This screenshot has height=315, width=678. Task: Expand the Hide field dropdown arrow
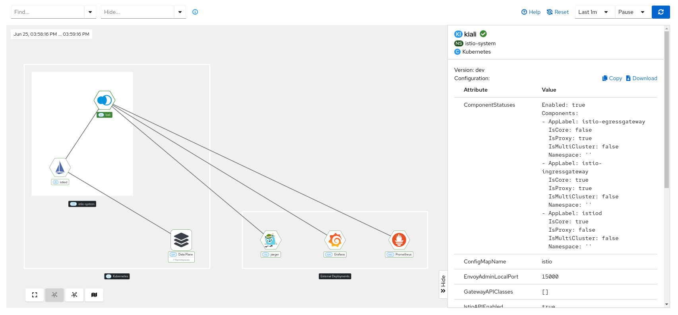(180, 12)
